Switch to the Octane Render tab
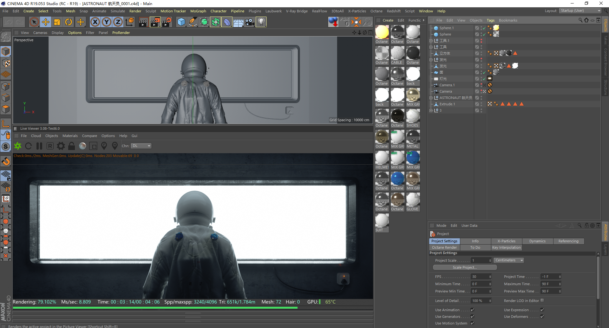609x328 pixels. coord(444,247)
